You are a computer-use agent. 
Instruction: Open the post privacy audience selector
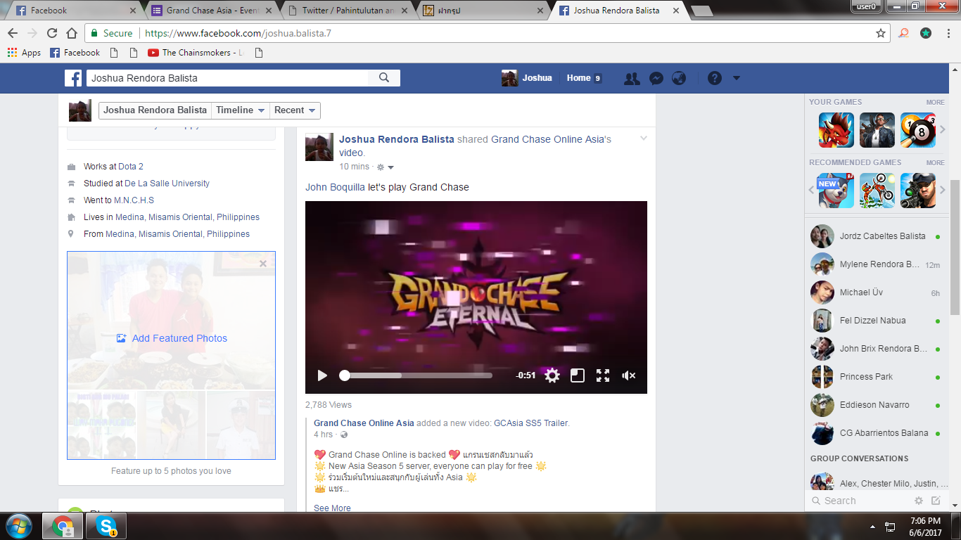[386, 167]
